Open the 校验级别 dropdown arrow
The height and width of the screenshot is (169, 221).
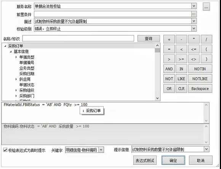coord(194,29)
